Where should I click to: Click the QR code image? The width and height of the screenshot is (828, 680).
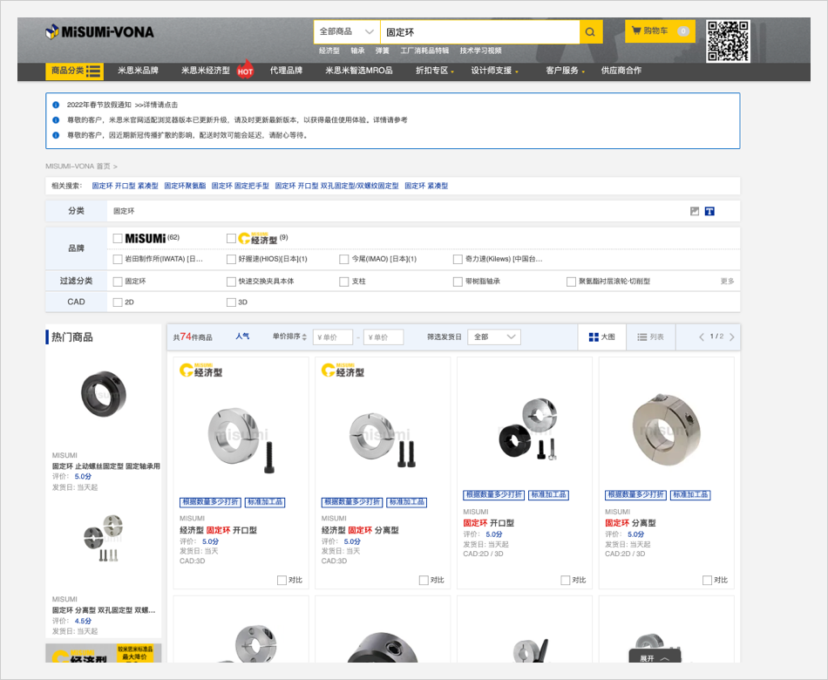click(x=728, y=40)
